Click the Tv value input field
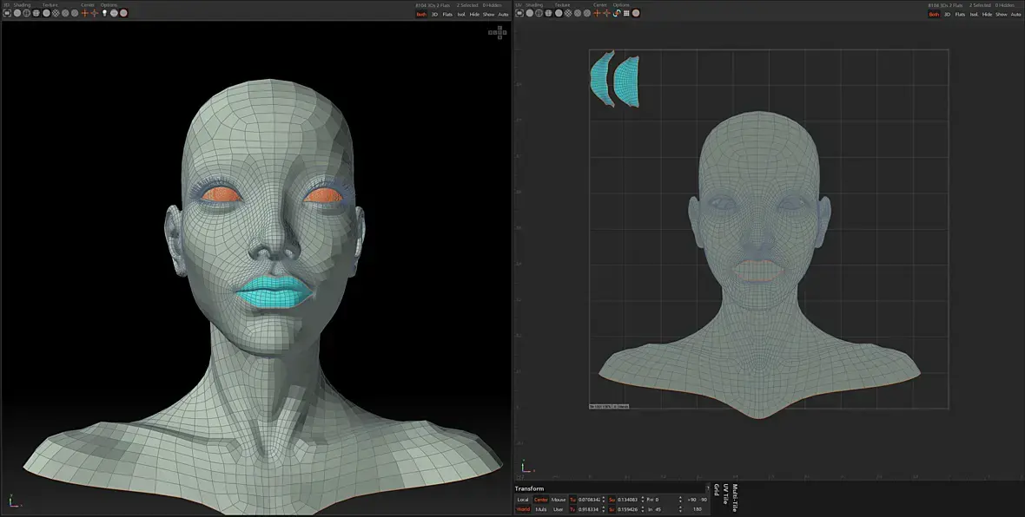 point(589,509)
